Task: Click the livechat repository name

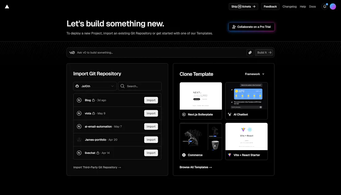Action: point(90,153)
